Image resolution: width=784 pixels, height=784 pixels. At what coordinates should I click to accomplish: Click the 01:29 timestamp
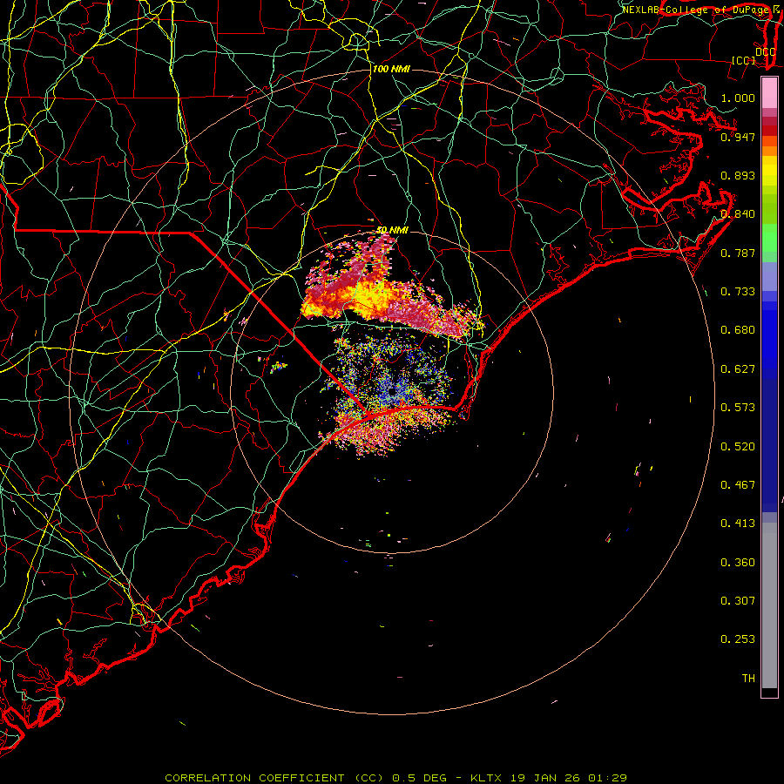(x=607, y=778)
